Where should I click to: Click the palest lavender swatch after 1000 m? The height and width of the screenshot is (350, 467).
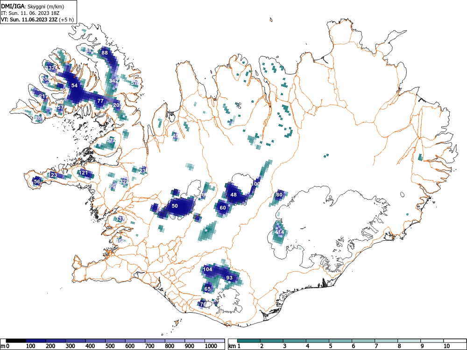pyautogui.click(x=214, y=341)
